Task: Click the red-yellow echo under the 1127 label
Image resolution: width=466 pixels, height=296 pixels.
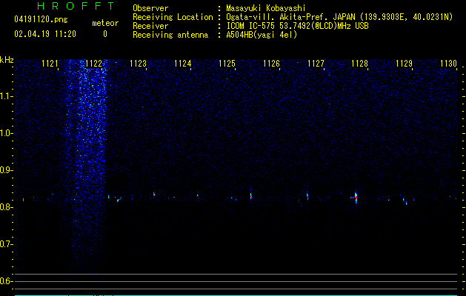Action: (307, 196)
